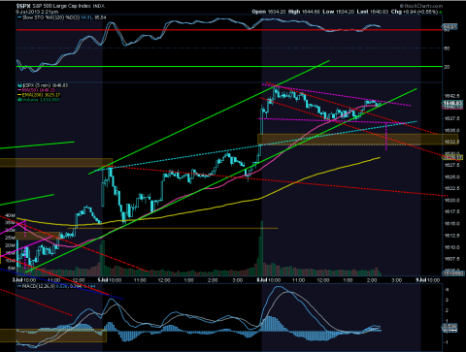Viewport: 466px width, 352px height.
Task: Click the 1620.0 price axis label
Action: click(451, 200)
